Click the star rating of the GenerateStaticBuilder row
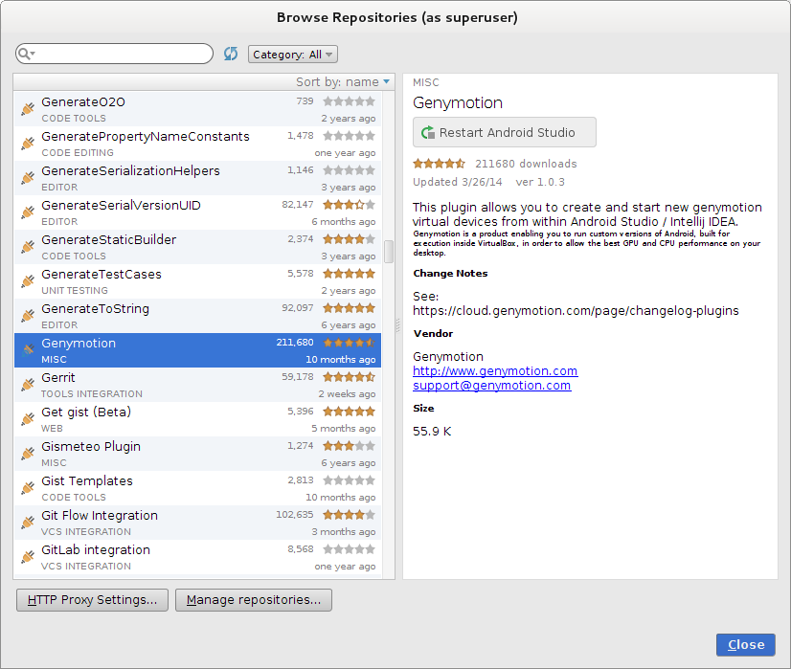791x669 pixels. pyautogui.click(x=350, y=239)
